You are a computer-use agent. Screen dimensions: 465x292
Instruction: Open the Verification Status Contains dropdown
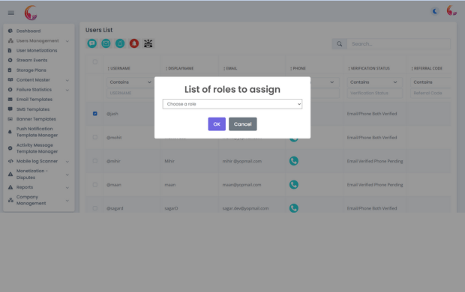[x=374, y=82]
